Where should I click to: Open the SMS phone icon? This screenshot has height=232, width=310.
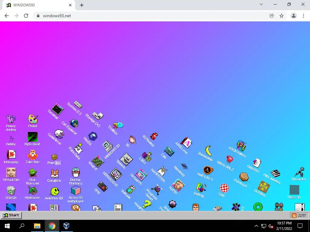click(102, 186)
